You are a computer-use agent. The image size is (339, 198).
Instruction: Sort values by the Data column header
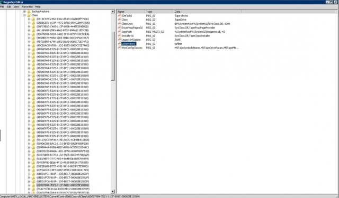click(207, 12)
